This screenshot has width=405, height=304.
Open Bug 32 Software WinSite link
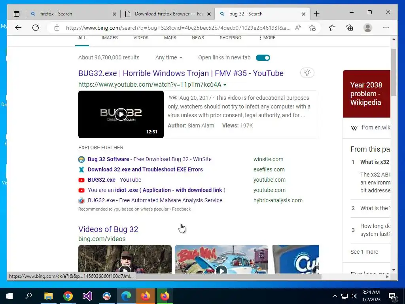click(150, 159)
